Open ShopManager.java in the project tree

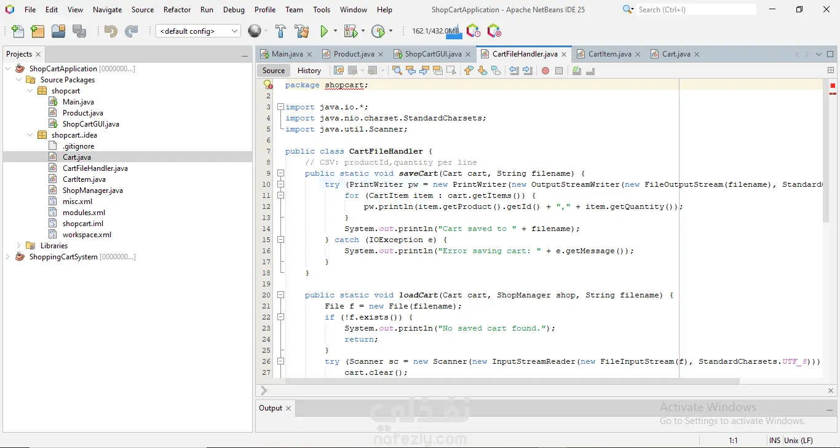coord(92,191)
